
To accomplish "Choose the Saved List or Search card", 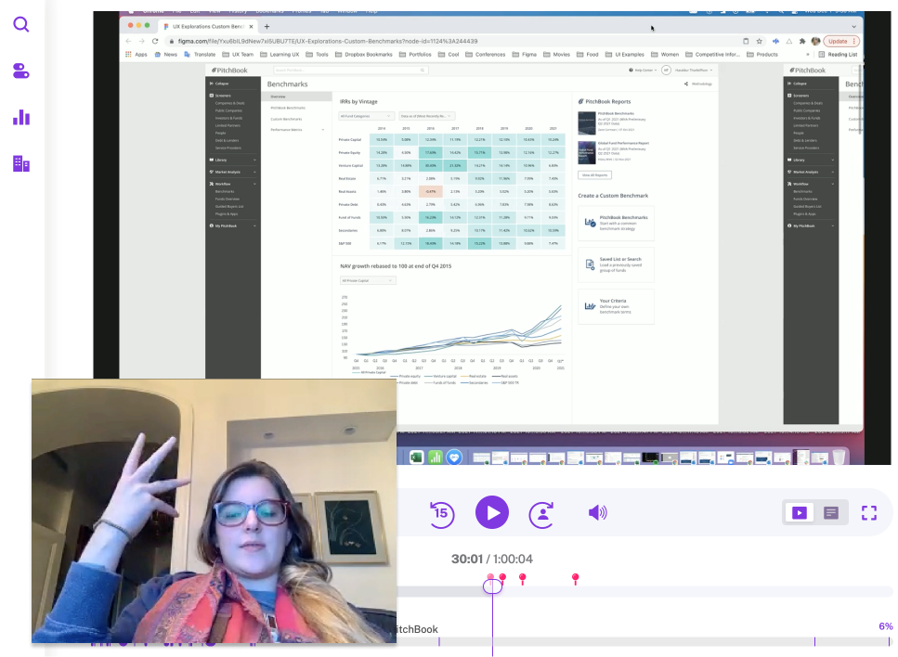I will 616,264.
